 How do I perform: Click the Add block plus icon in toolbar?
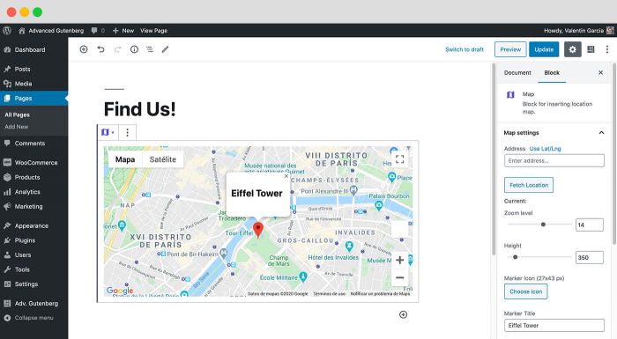(84, 49)
